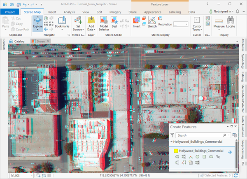This screenshot has height=179, width=247.
Task: Open template active pane blue arrow
Action: pos(230,152)
